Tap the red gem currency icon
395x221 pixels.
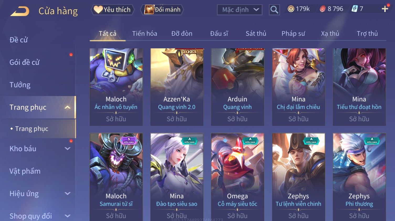tap(323, 9)
